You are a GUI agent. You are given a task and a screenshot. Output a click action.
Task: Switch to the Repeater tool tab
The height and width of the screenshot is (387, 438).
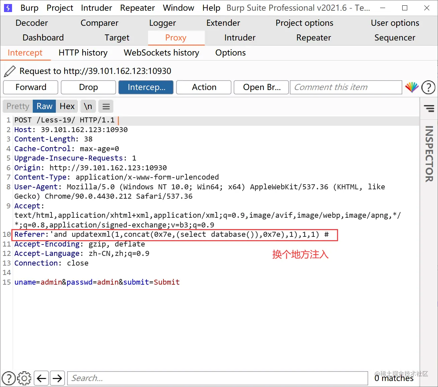(x=314, y=38)
